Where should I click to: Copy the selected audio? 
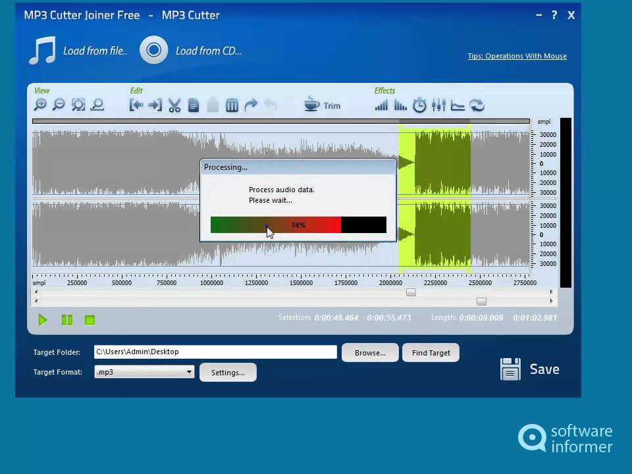click(x=194, y=105)
